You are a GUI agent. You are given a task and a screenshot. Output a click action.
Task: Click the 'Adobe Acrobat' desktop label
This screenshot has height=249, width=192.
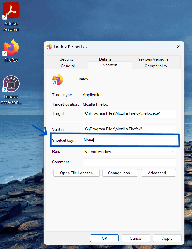point(11,27)
